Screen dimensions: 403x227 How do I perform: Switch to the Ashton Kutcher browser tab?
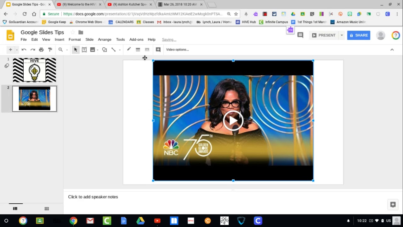[x=130, y=4]
